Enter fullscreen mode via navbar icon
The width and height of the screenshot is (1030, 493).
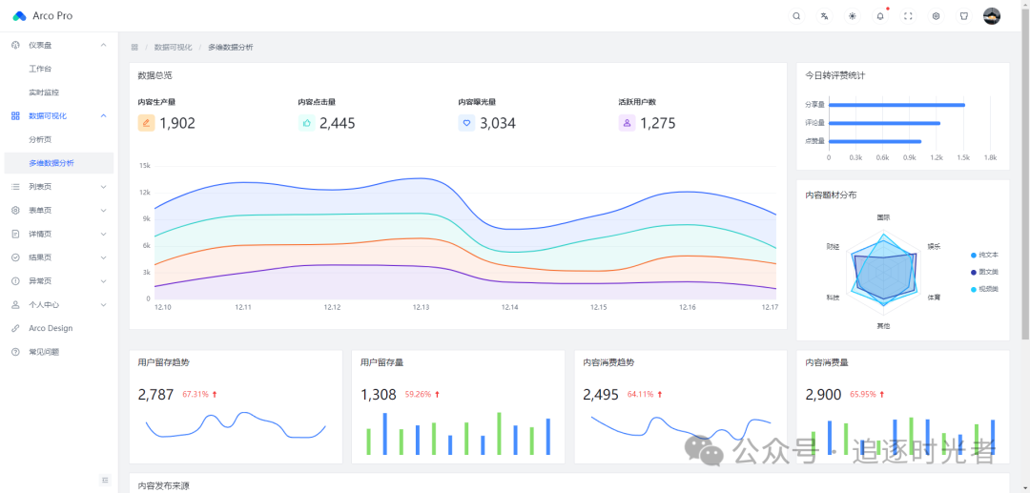pos(908,16)
